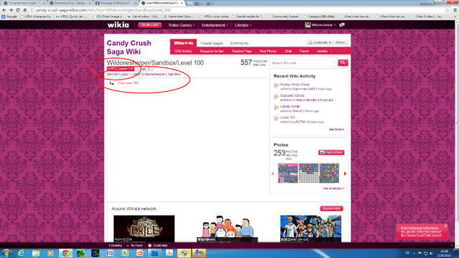Open the Windows Explorer folder taskbar icon
Screen dimensions: 459x258
pos(36,253)
